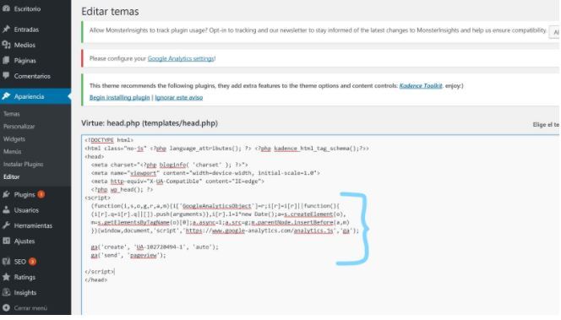Click inside the head.php code editor

320,225
